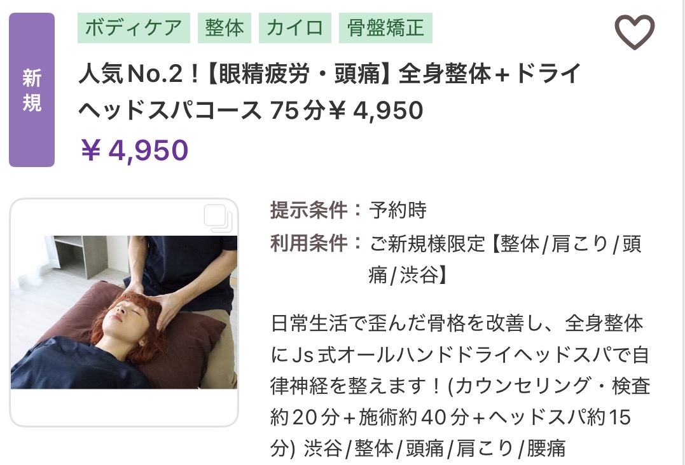Choose the ボディケア category tag

(x=134, y=28)
